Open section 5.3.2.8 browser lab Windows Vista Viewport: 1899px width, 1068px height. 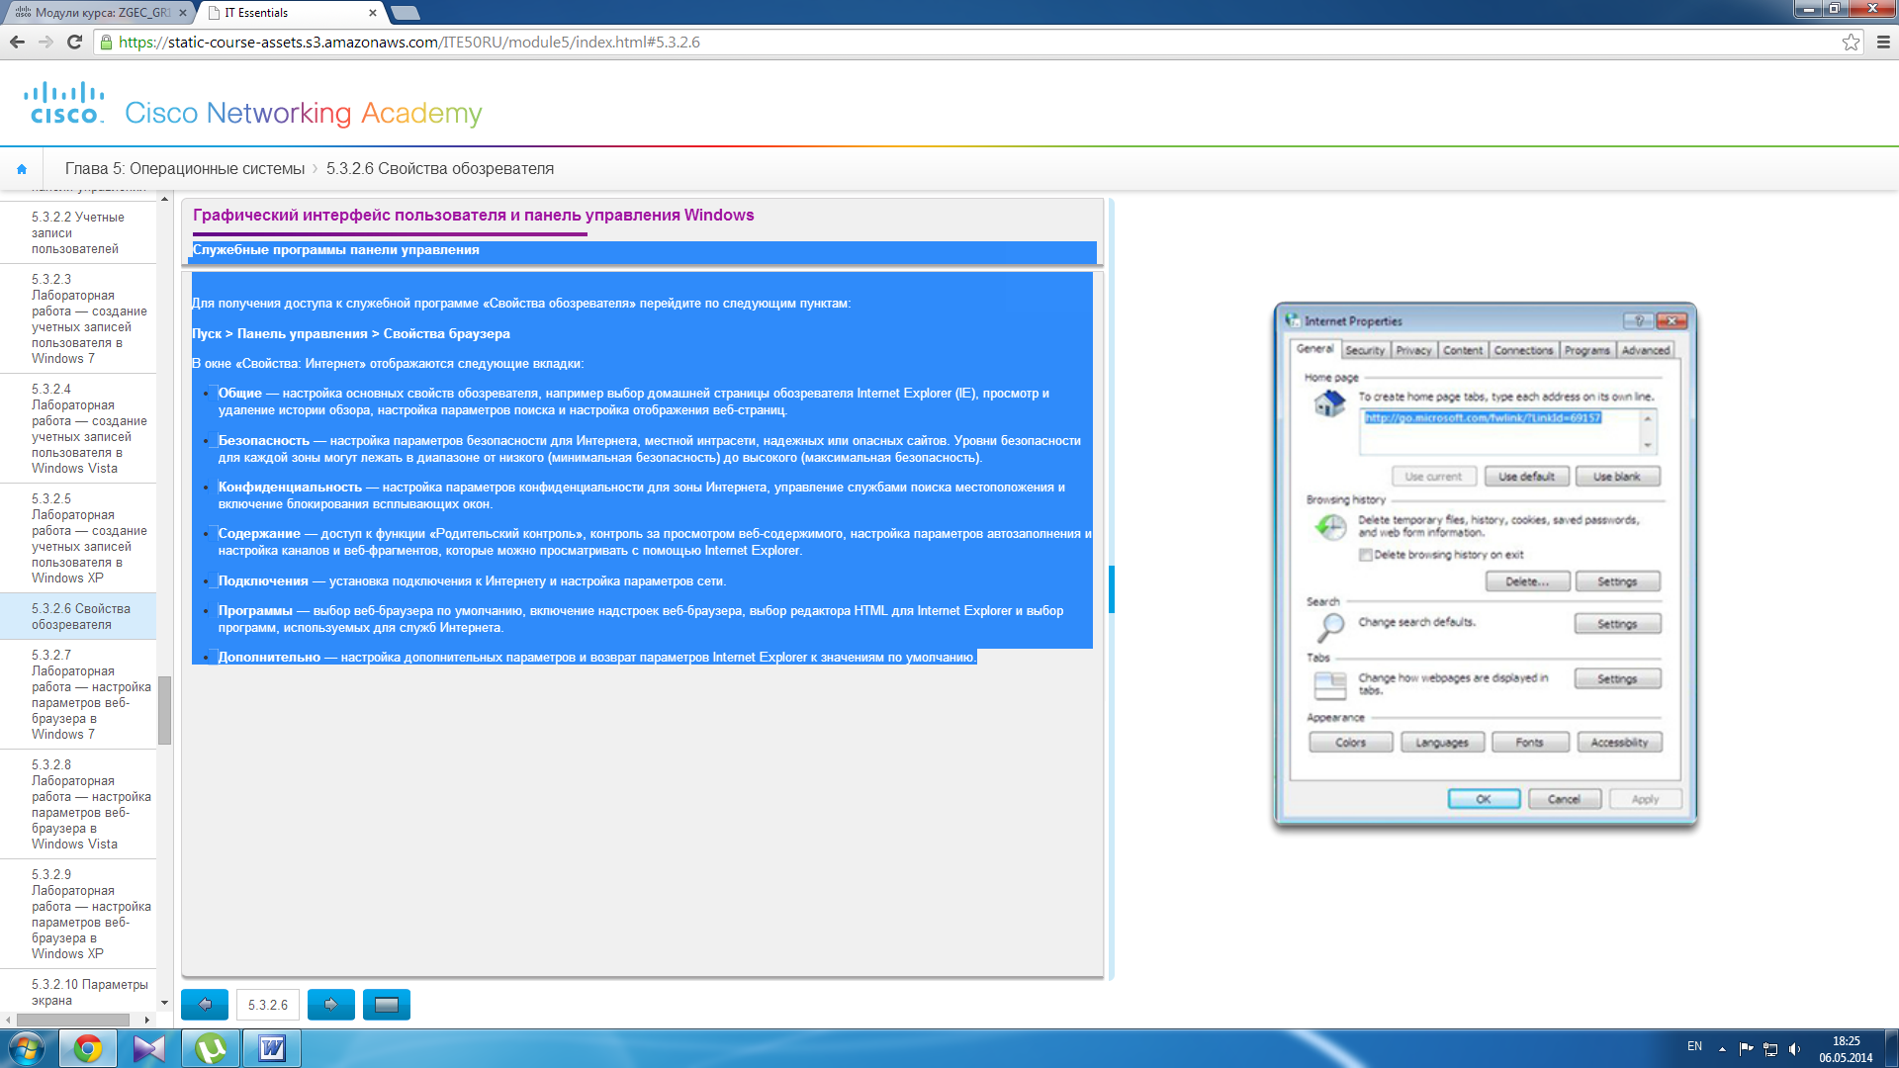[79, 804]
